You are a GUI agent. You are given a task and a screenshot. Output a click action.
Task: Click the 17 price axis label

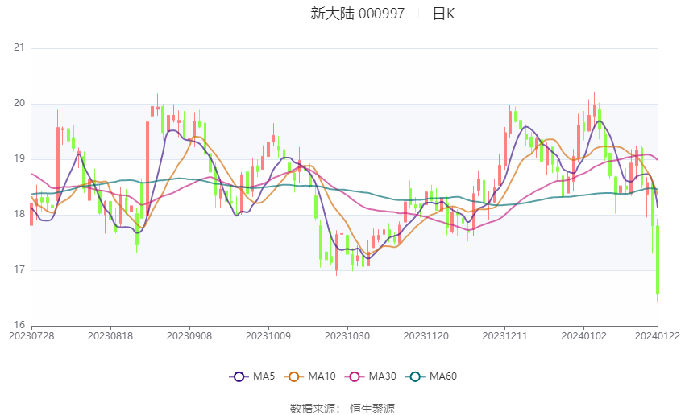[x=19, y=269]
